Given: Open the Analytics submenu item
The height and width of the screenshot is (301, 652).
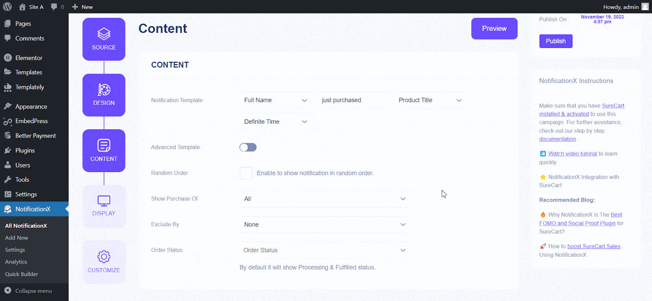Looking at the screenshot, I should pos(16,262).
